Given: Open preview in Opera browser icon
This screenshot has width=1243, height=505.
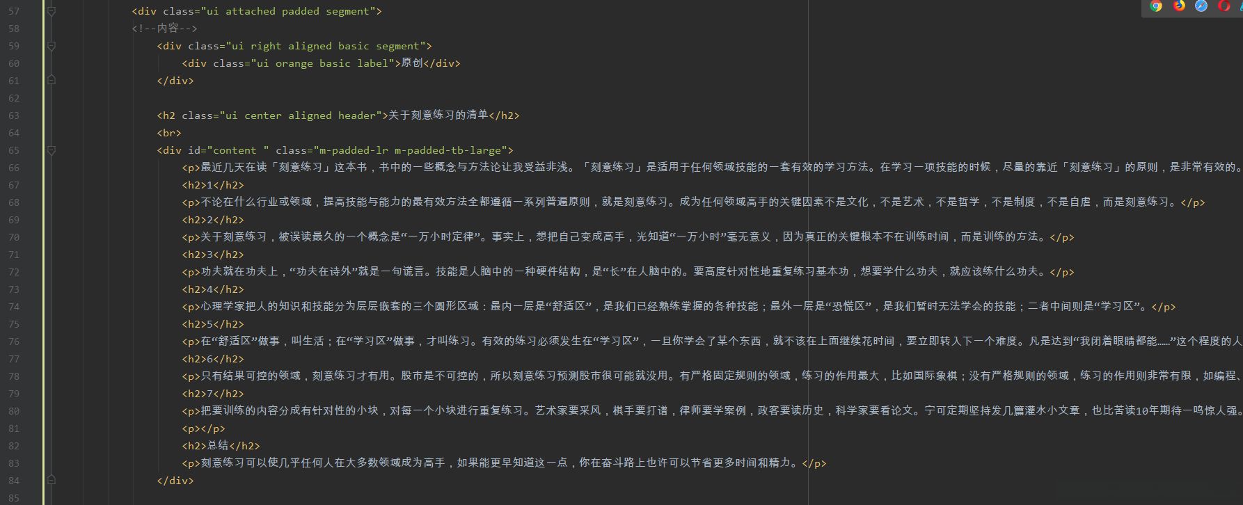Looking at the screenshot, I should tap(1224, 6).
